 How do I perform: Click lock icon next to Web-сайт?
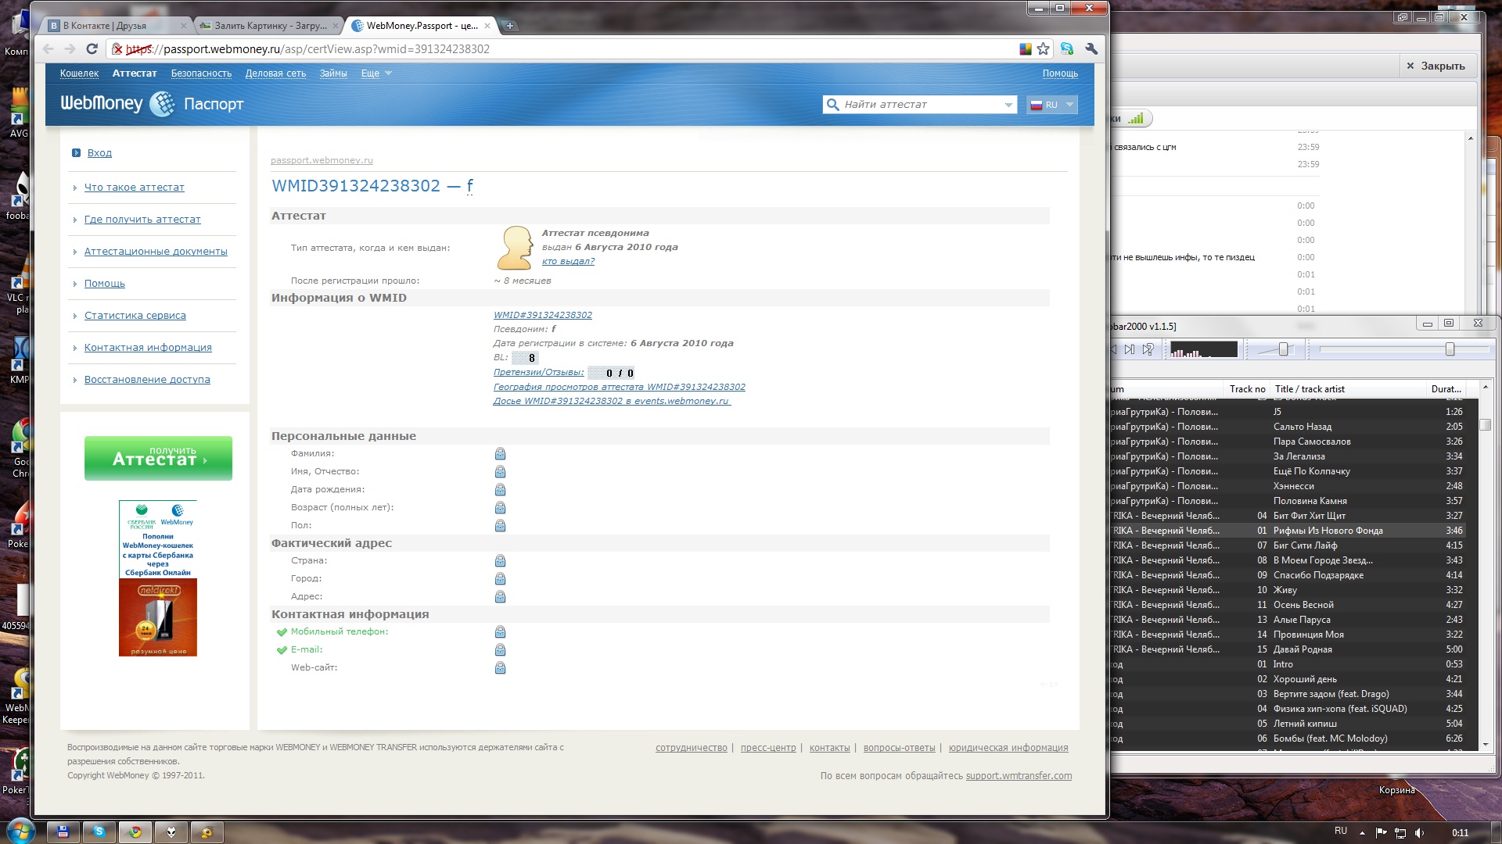click(500, 668)
